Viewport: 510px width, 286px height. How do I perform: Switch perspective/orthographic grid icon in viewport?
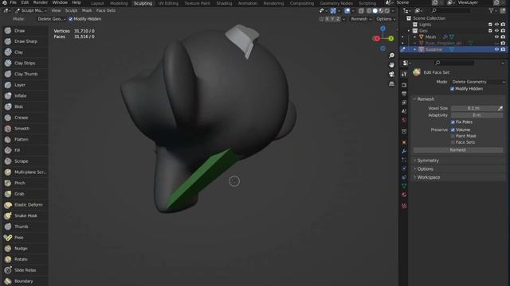(391, 83)
